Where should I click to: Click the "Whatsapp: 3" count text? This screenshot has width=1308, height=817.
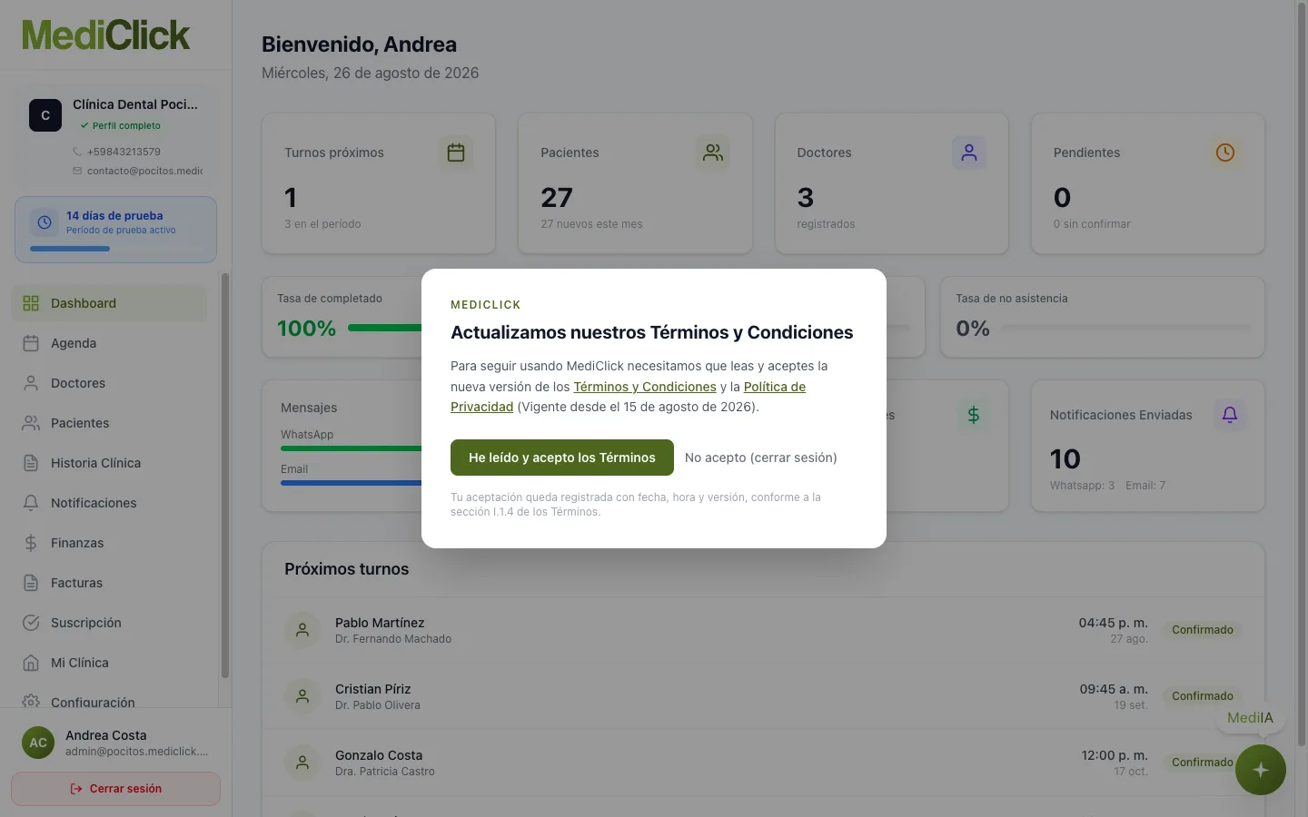[x=1082, y=486]
